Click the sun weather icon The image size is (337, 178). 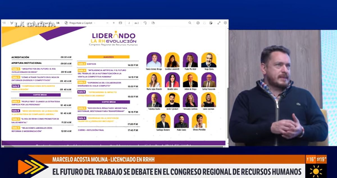coord(316,170)
